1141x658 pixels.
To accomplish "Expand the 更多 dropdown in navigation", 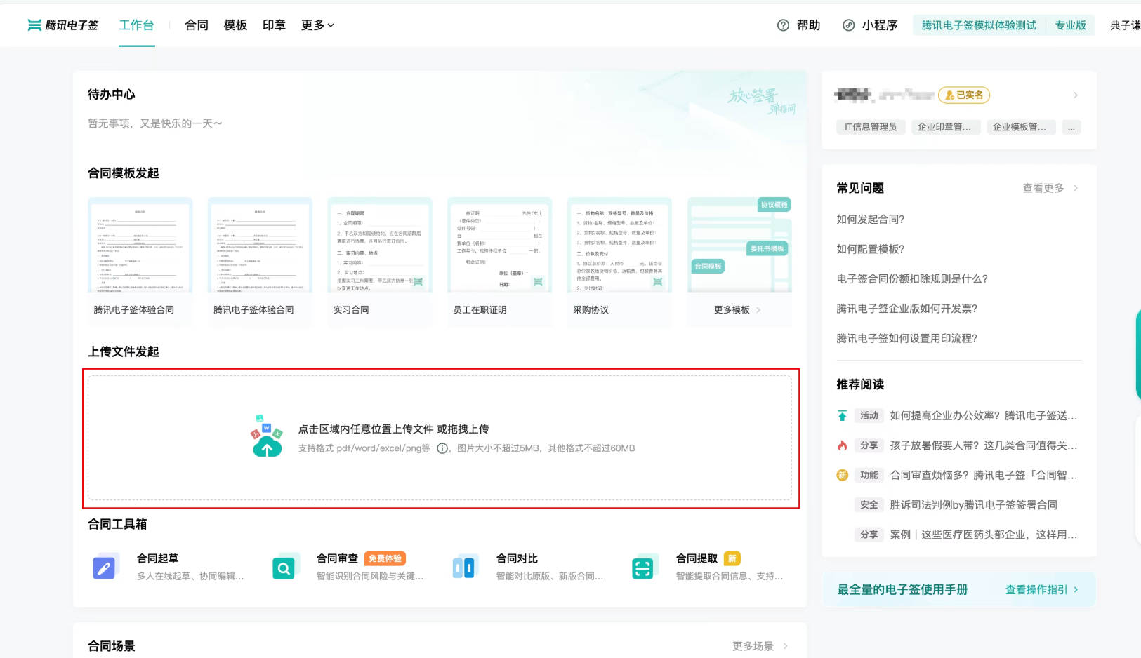I will pyautogui.click(x=317, y=25).
